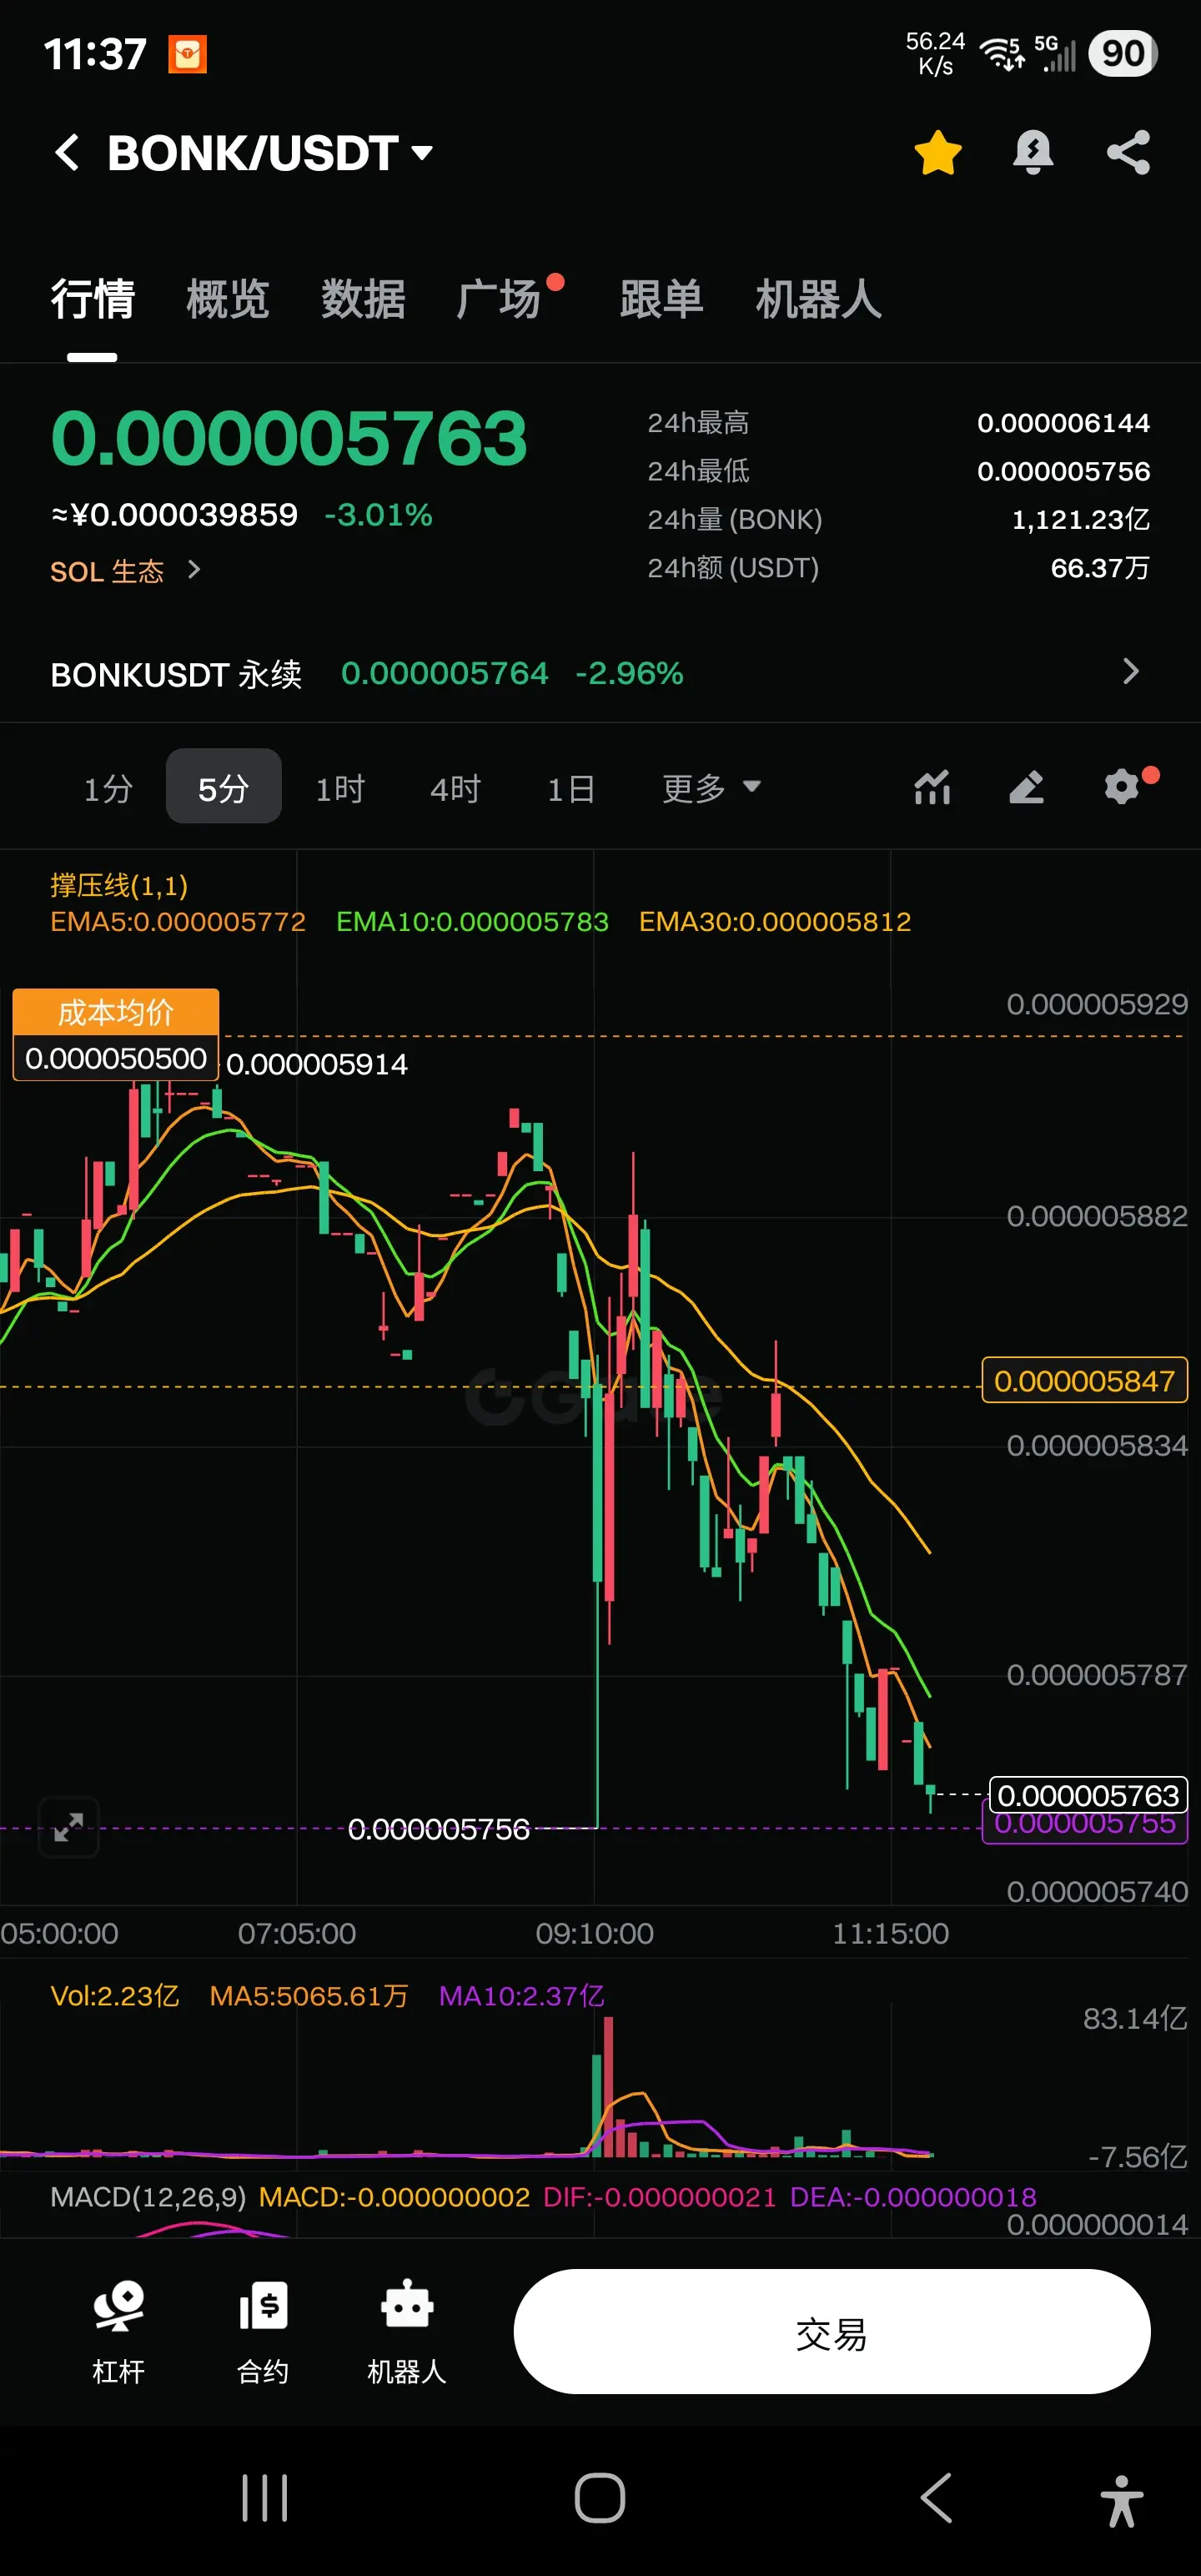Tap the MA5:5065.61万 volume average
Screen dimensions: 1201x2576
309,1996
